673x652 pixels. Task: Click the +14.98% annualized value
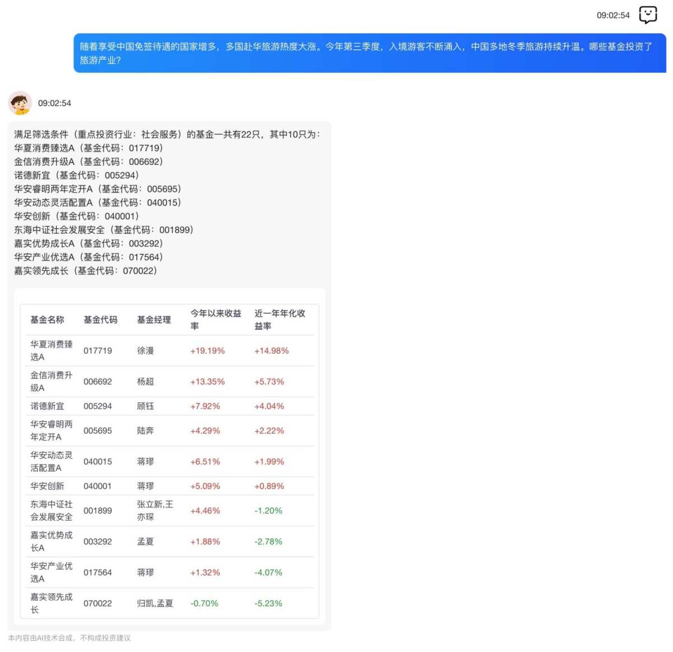(x=271, y=351)
